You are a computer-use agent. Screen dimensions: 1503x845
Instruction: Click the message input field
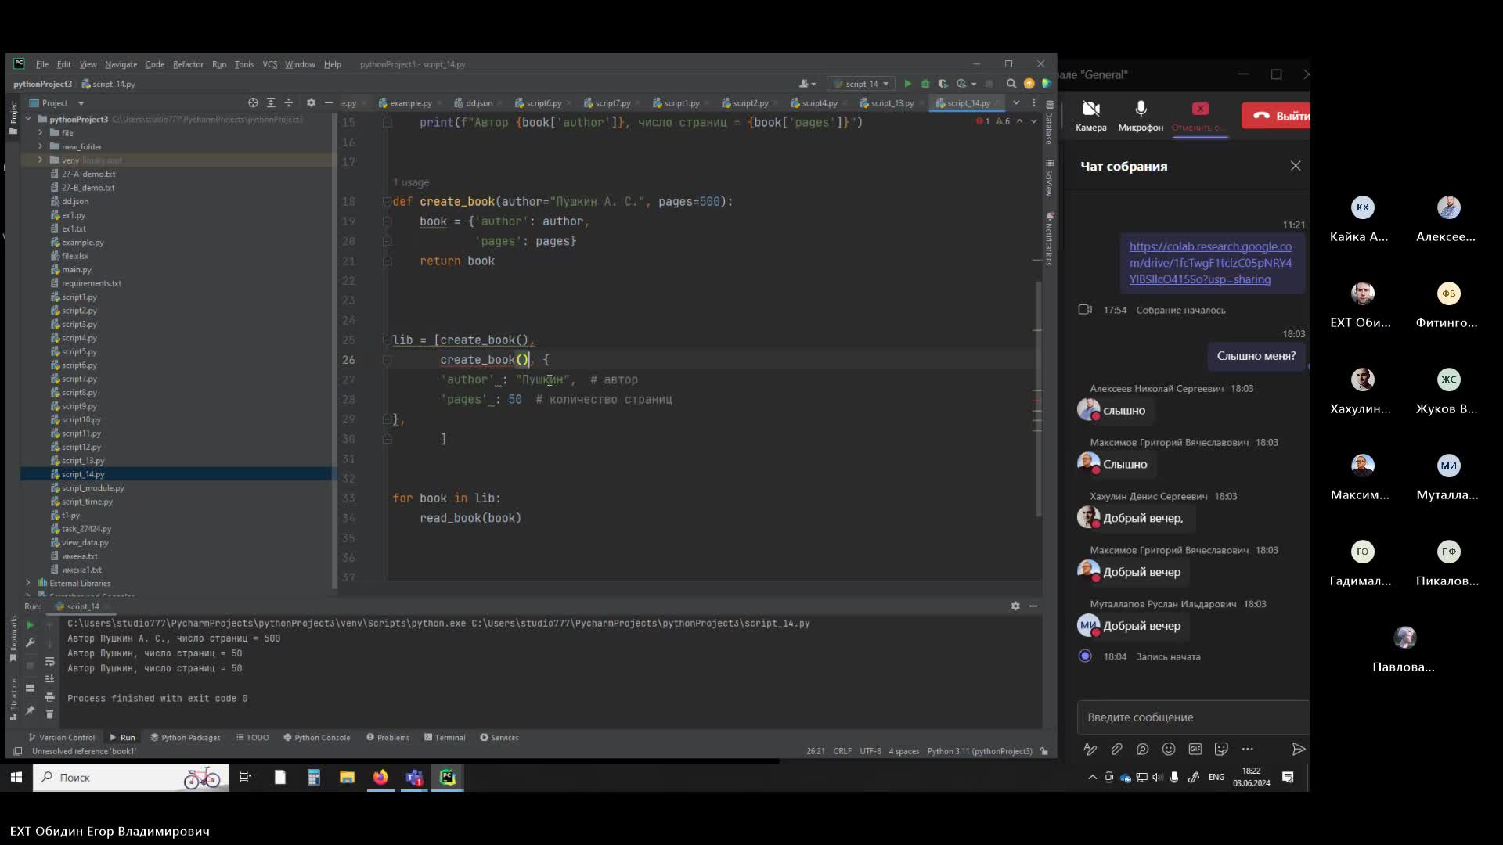(1193, 717)
